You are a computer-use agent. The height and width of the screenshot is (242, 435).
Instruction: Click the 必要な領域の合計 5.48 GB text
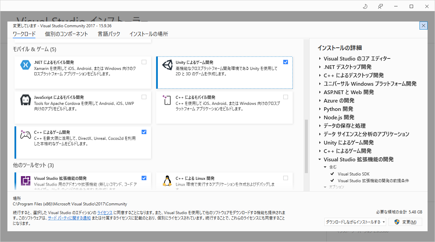coord(399,212)
